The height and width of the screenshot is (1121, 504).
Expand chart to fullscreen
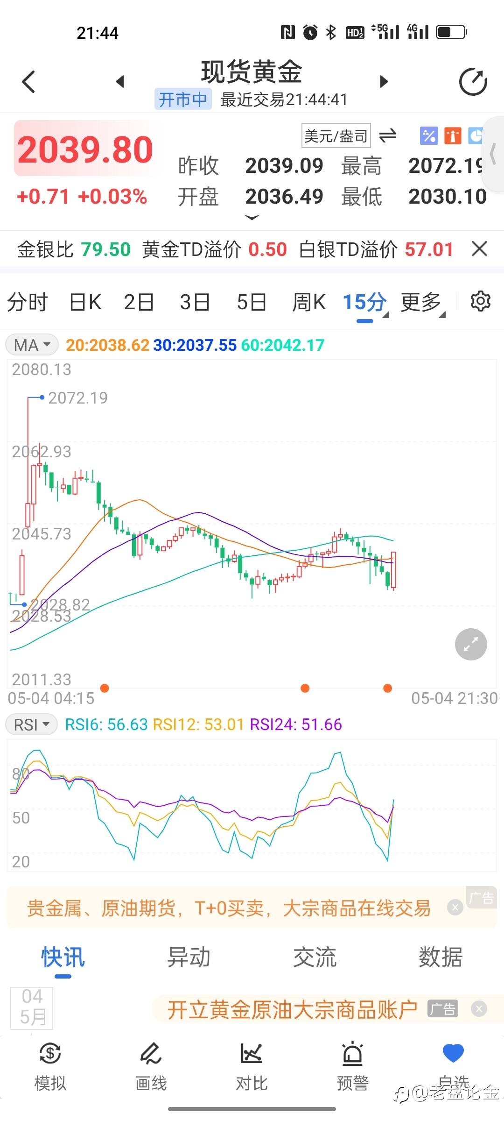(x=471, y=644)
